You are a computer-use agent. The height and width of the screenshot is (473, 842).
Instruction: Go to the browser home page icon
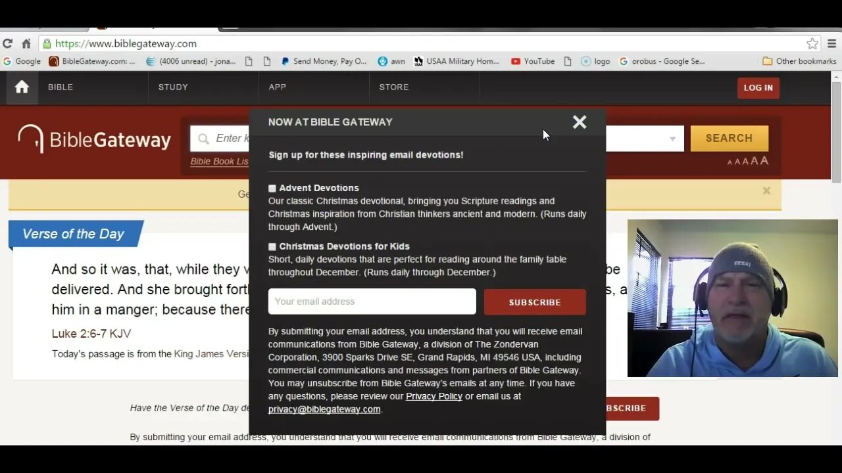26,43
